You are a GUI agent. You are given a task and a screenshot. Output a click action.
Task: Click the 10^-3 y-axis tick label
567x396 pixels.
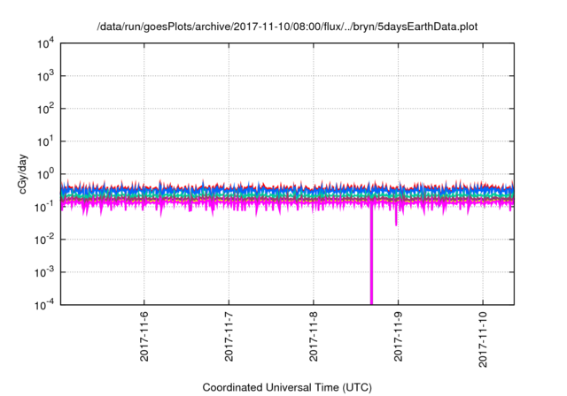pos(45,272)
